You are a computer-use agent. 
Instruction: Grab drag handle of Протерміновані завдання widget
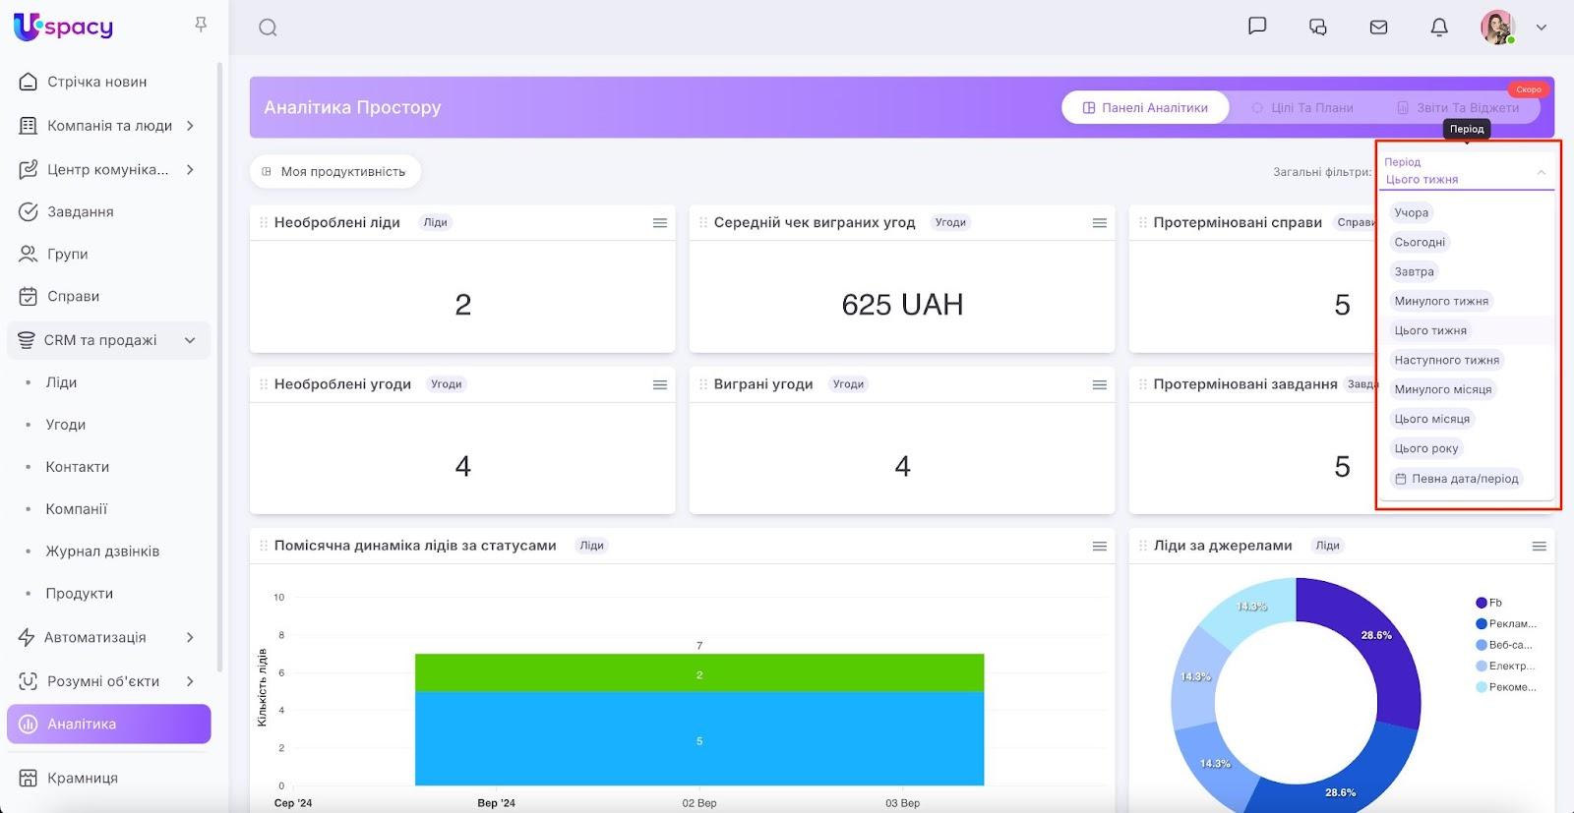tap(1143, 384)
